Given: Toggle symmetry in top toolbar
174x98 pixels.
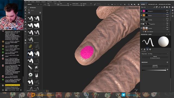Looking at the screenshot, I should point(112,4).
